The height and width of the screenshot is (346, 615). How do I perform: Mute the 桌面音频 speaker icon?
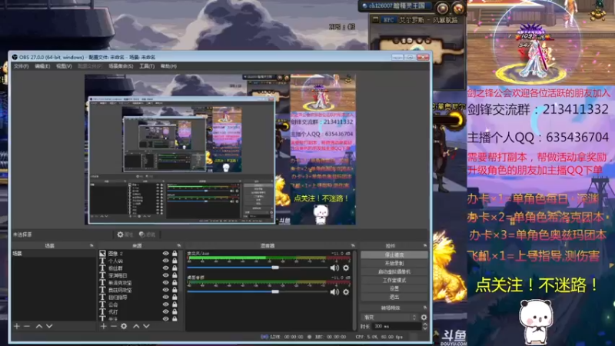(x=334, y=292)
